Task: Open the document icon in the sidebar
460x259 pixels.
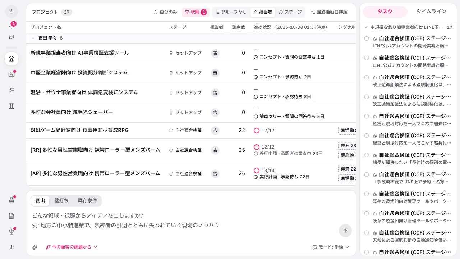Action: pos(11,216)
